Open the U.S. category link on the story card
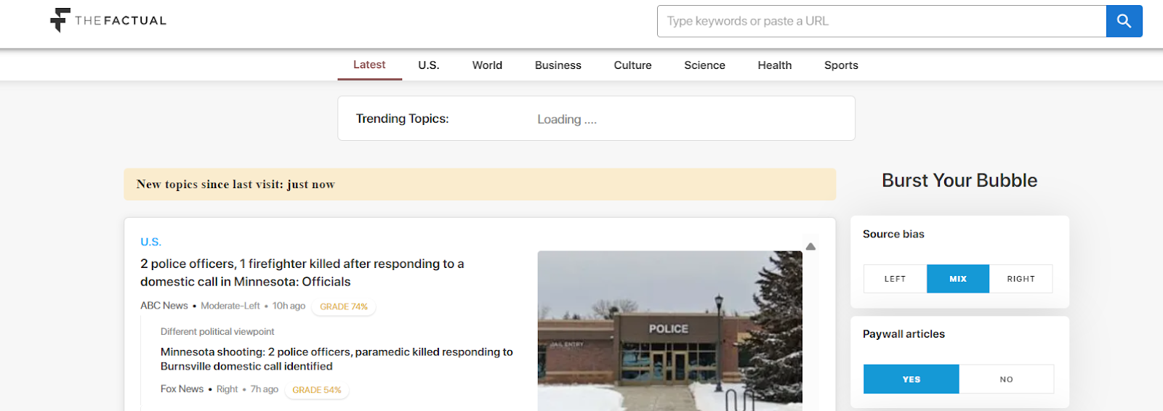The width and height of the screenshot is (1163, 411). pyautogui.click(x=150, y=242)
